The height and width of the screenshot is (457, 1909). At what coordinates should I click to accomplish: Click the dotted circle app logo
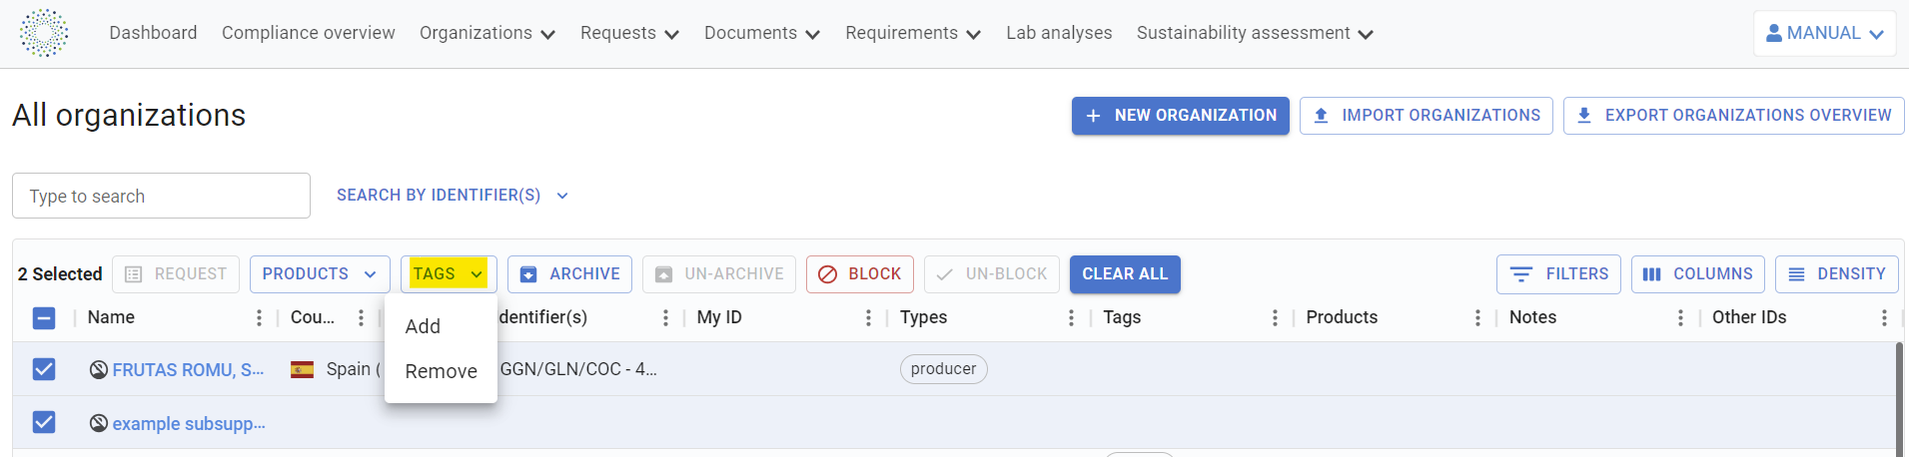click(44, 33)
